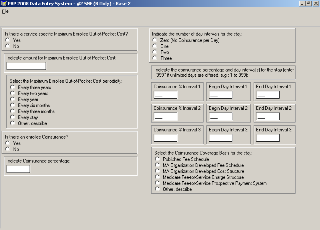Select 'Zero (No Coinsurance per Day)' option
320x230 pixels.
click(x=155, y=40)
